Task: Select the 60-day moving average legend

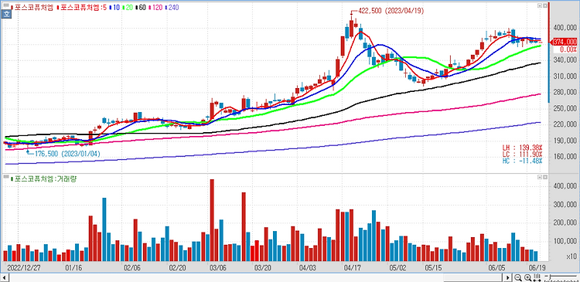Action: tap(141, 8)
